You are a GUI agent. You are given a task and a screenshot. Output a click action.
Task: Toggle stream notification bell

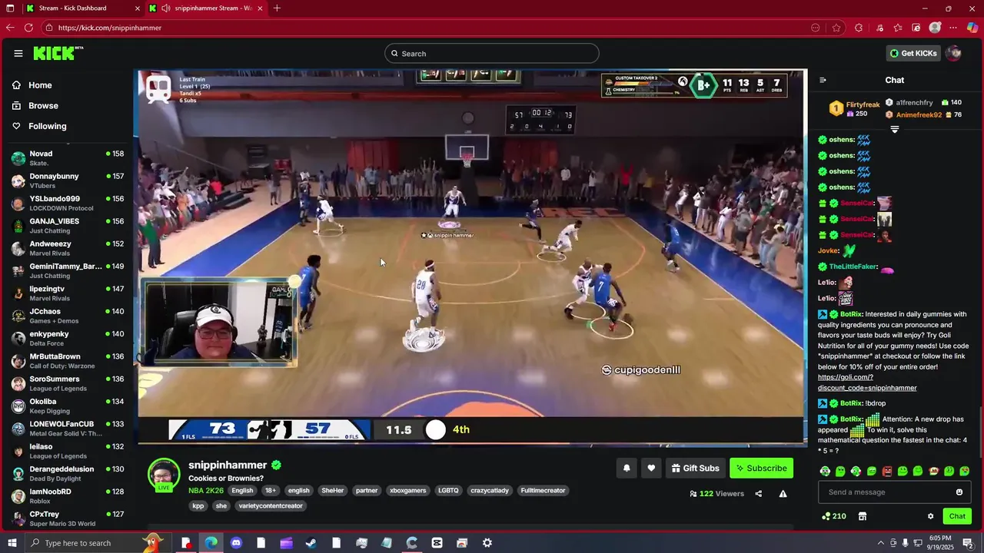tap(627, 468)
